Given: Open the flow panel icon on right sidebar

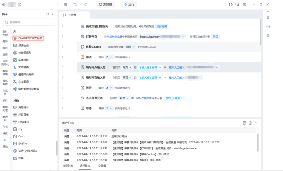Looking at the screenshot, I should pos(268,17).
